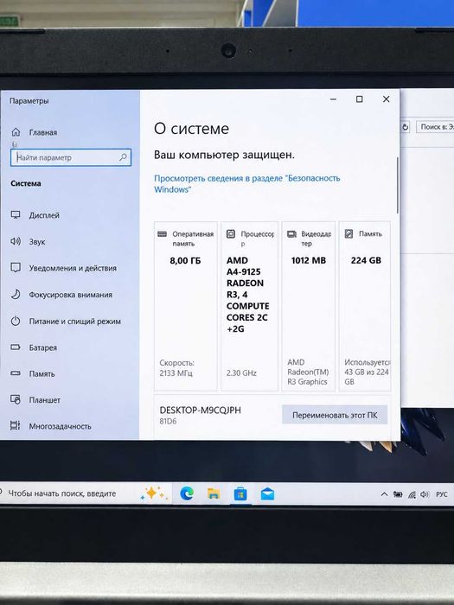
Task: Open Звук speaker icon in sidebar
Action: [x=16, y=241]
